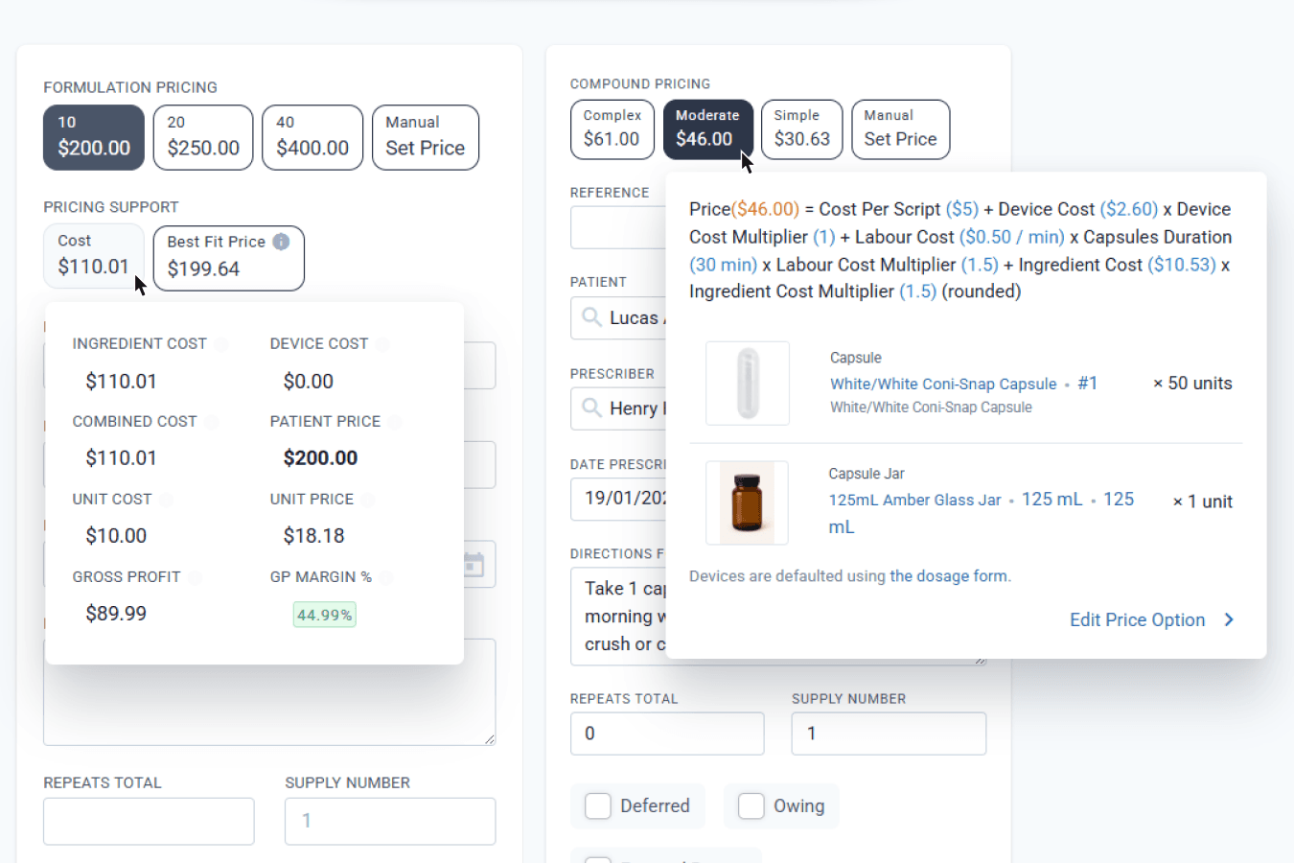Click the Price($46.00) text in formula
The width and height of the screenshot is (1294, 863).
tap(744, 209)
